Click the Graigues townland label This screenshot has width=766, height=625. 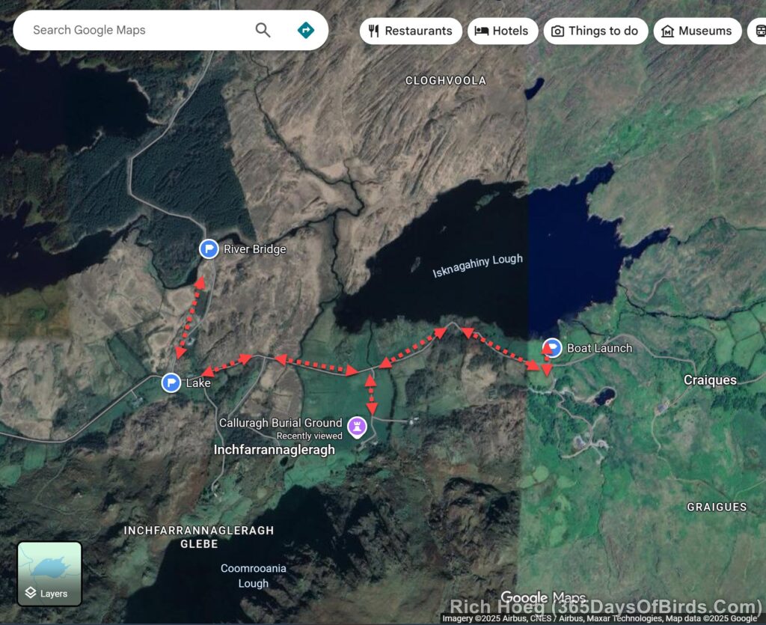point(717,507)
